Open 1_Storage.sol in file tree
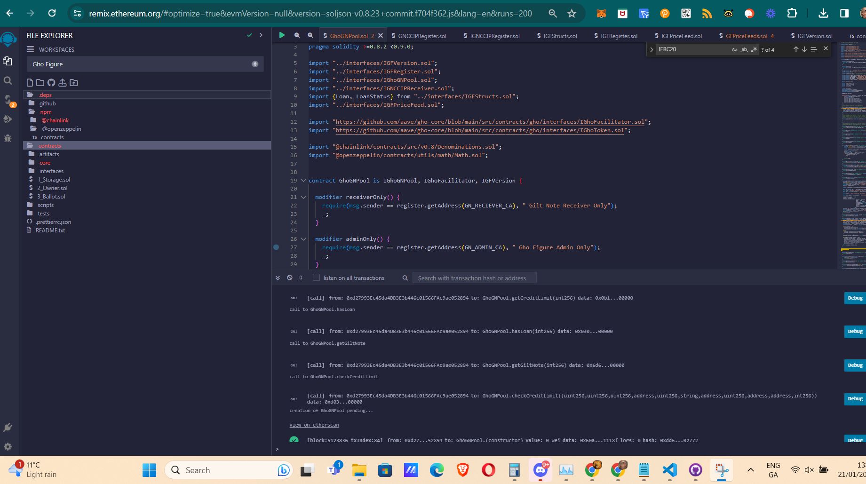The height and width of the screenshot is (484, 866). click(x=54, y=180)
